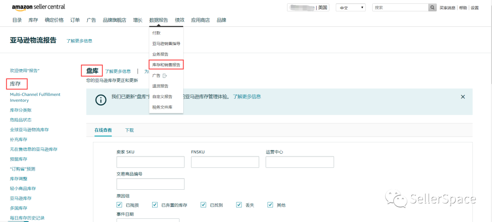Image resolution: width=492 pixels, height=222 pixels.
Task: Open 无在售信息的亚马逊库存 report
Action: pos(34,149)
